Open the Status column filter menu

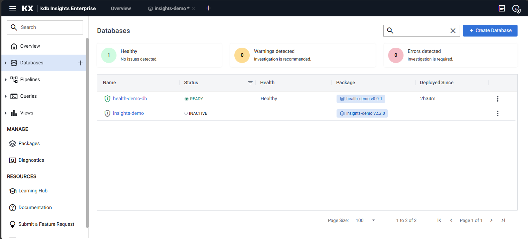[250, 83]
